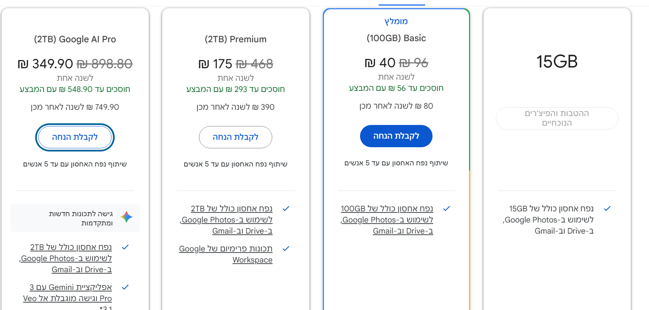Screen dimensions: 649x310
Task: Click checkmark next to Gemini app feature
Action: [125, 287]
